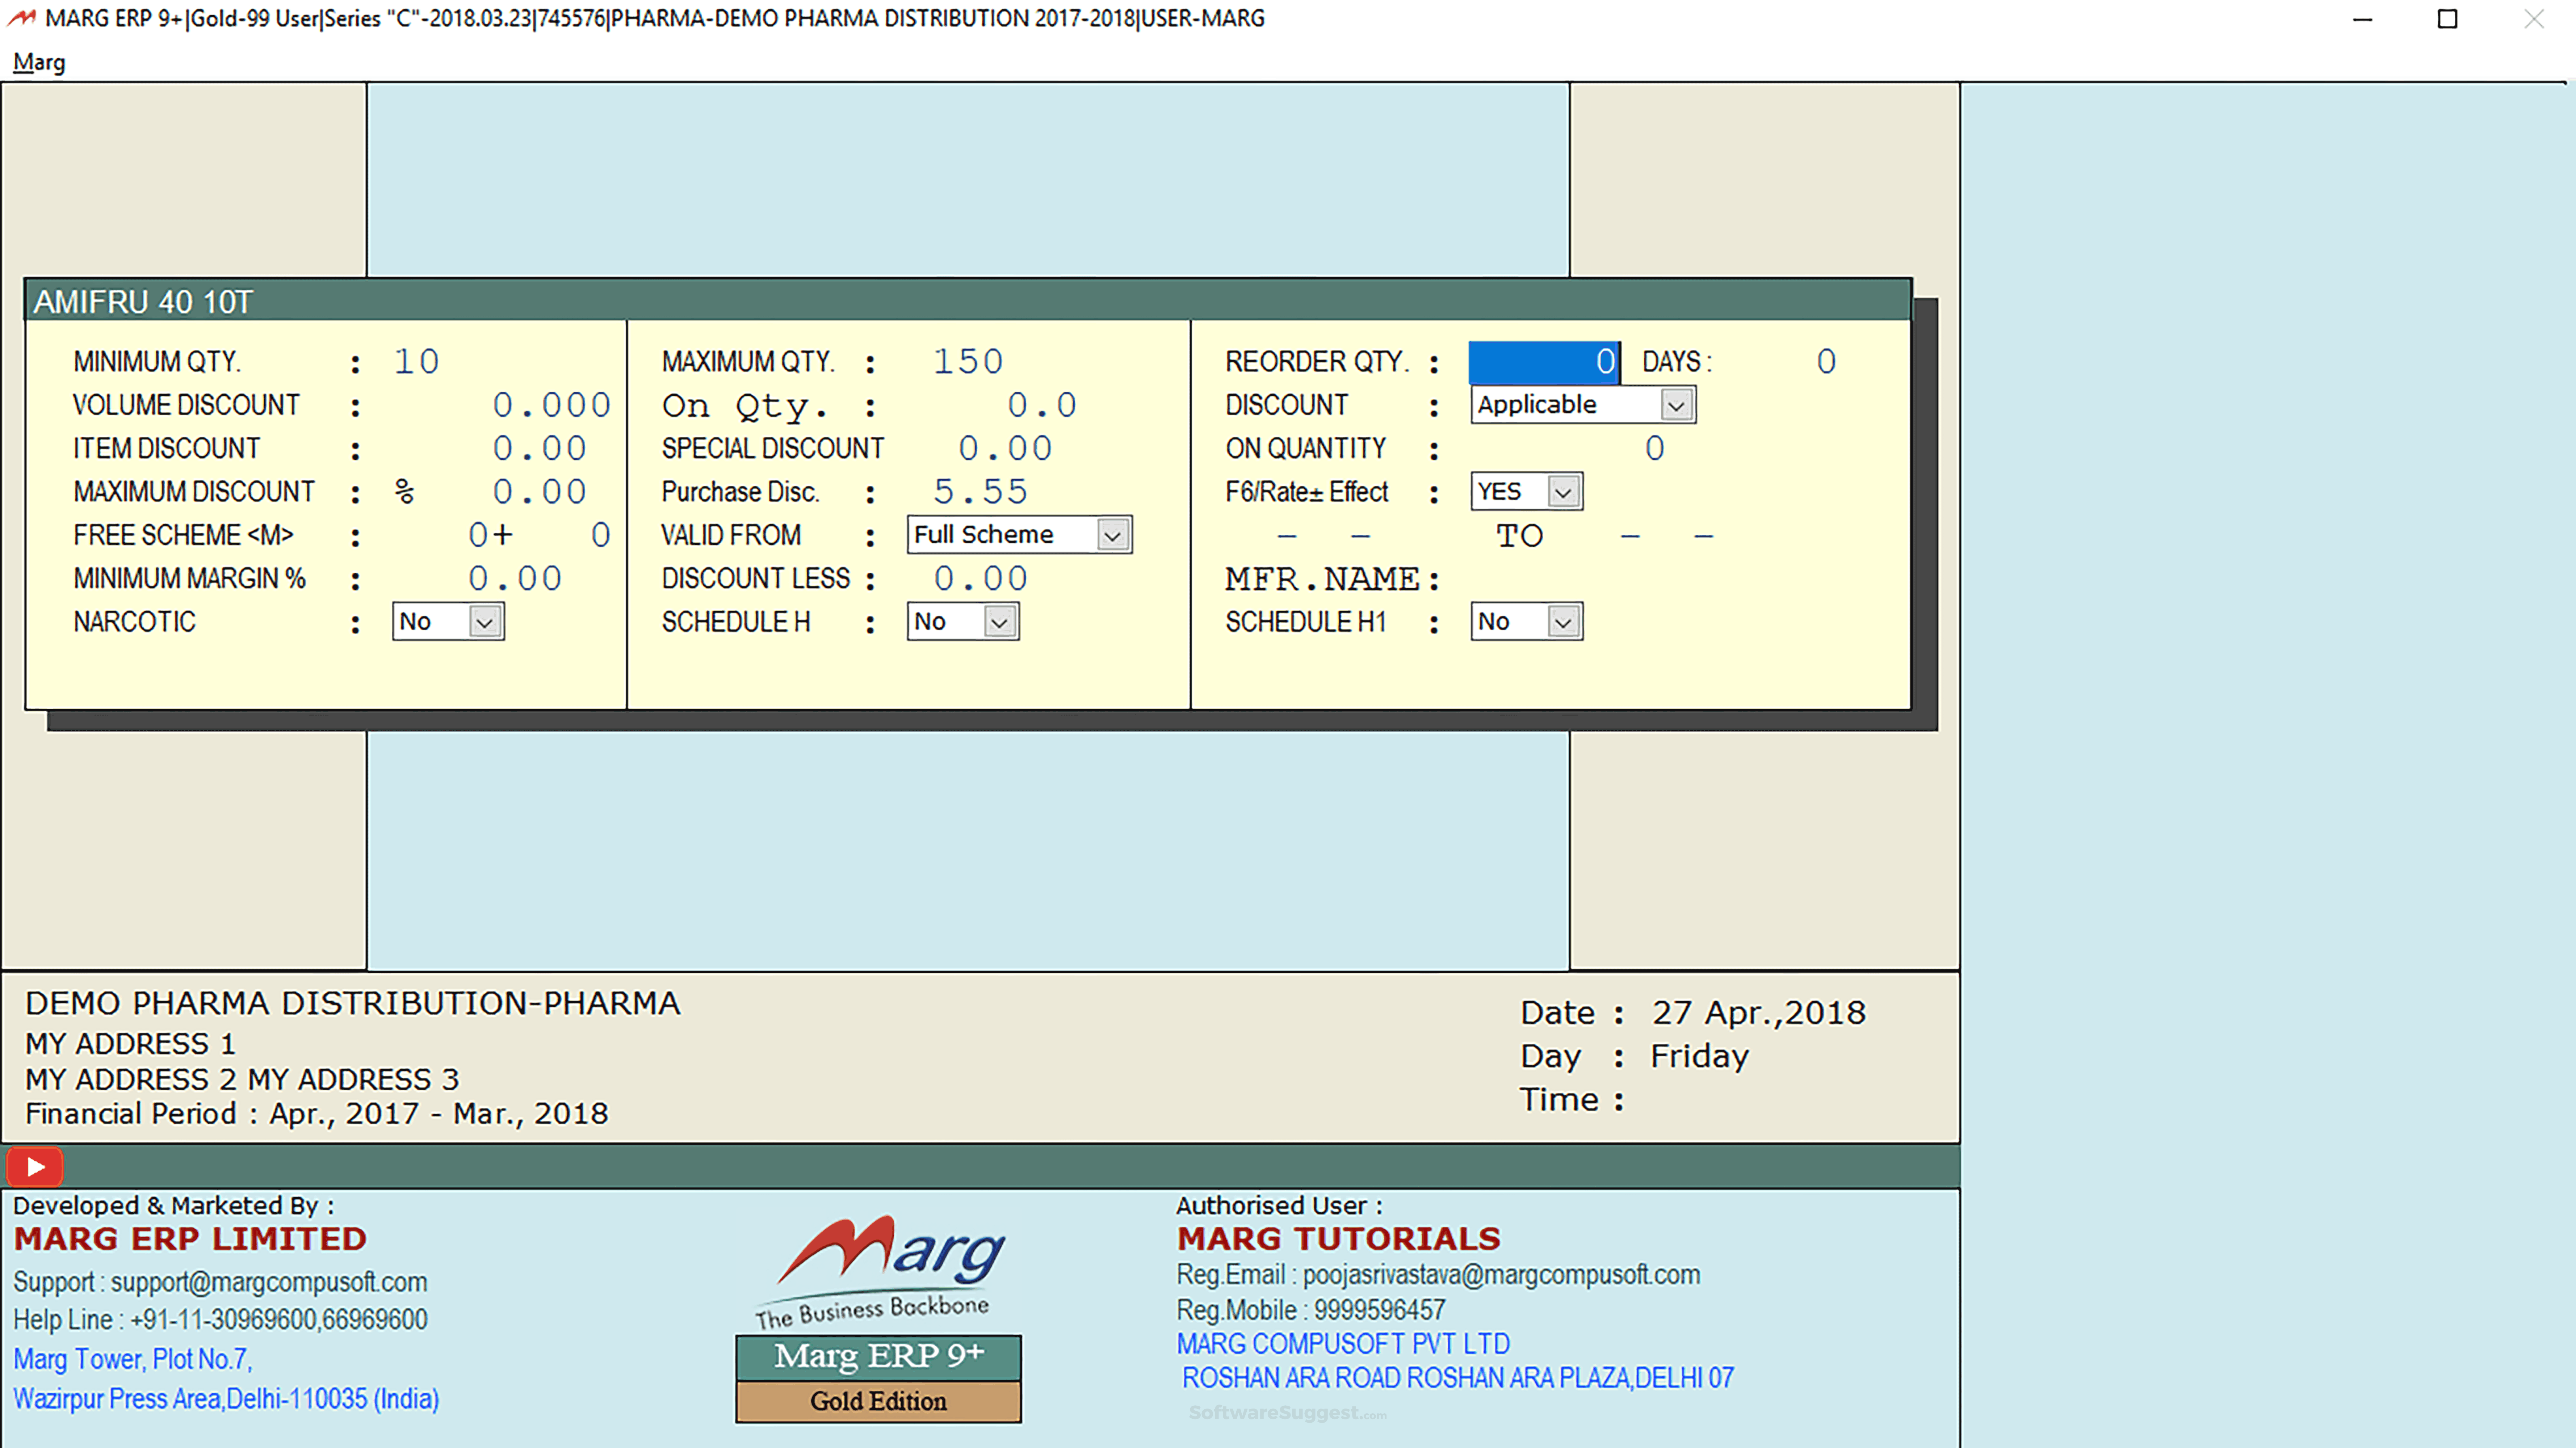
Task: Expand the Discount Applicable dropdown
Action: (1676, 405)
